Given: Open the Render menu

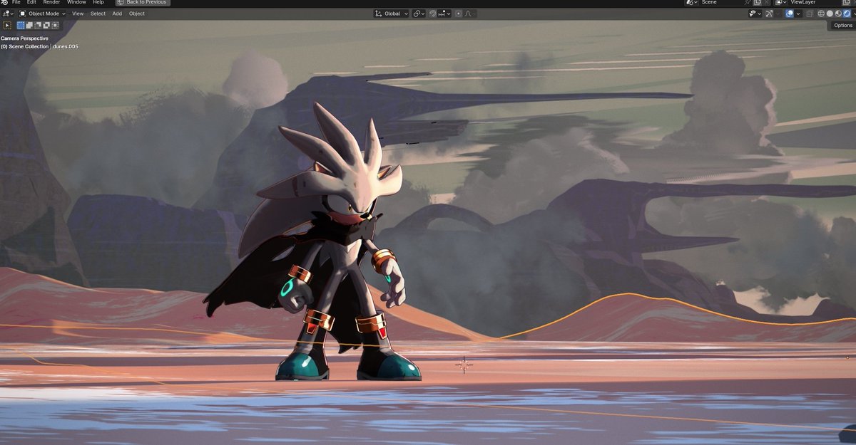Looking at the screenshot, I should pyautogui.click(x=51, y=2).
